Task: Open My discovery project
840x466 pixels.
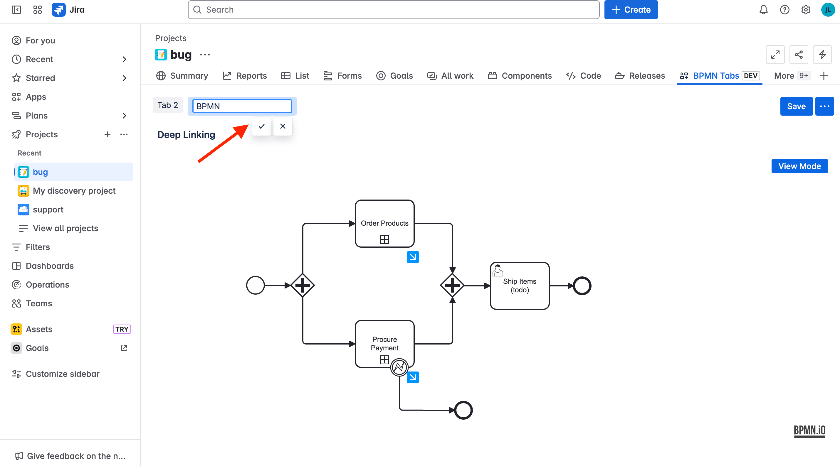Action: pyautogui.click(x=74, y=191)
